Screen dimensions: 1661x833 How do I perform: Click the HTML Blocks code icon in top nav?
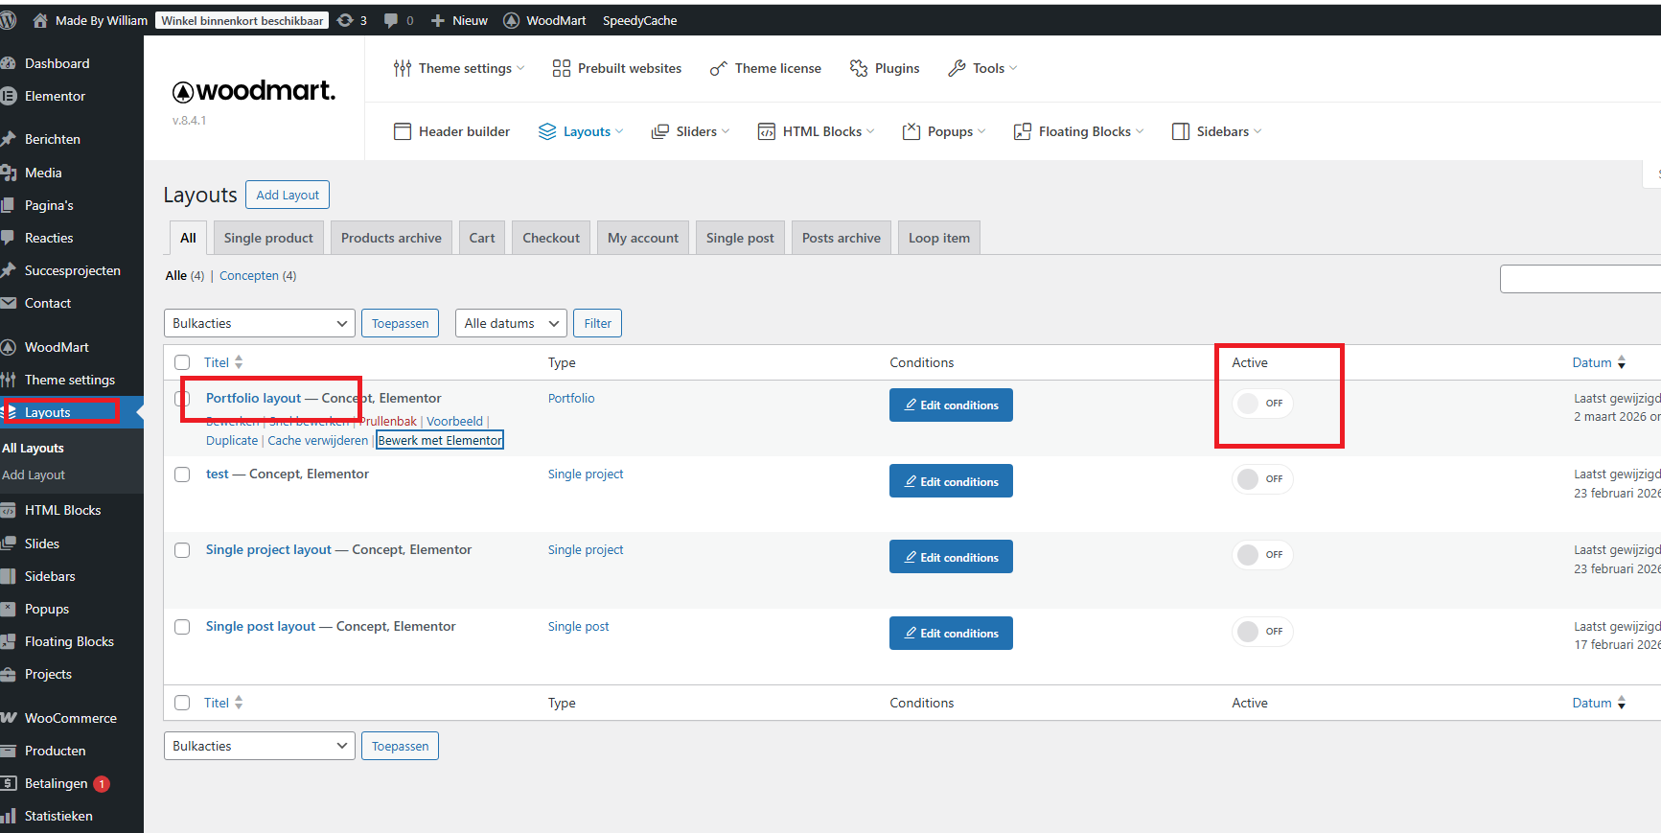pyautogui.click(x=767, y=131)
